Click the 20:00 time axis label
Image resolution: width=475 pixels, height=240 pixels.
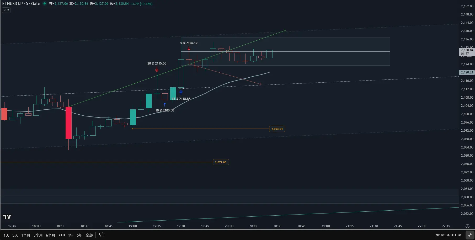pyautogui.click(x=229, y=226)
